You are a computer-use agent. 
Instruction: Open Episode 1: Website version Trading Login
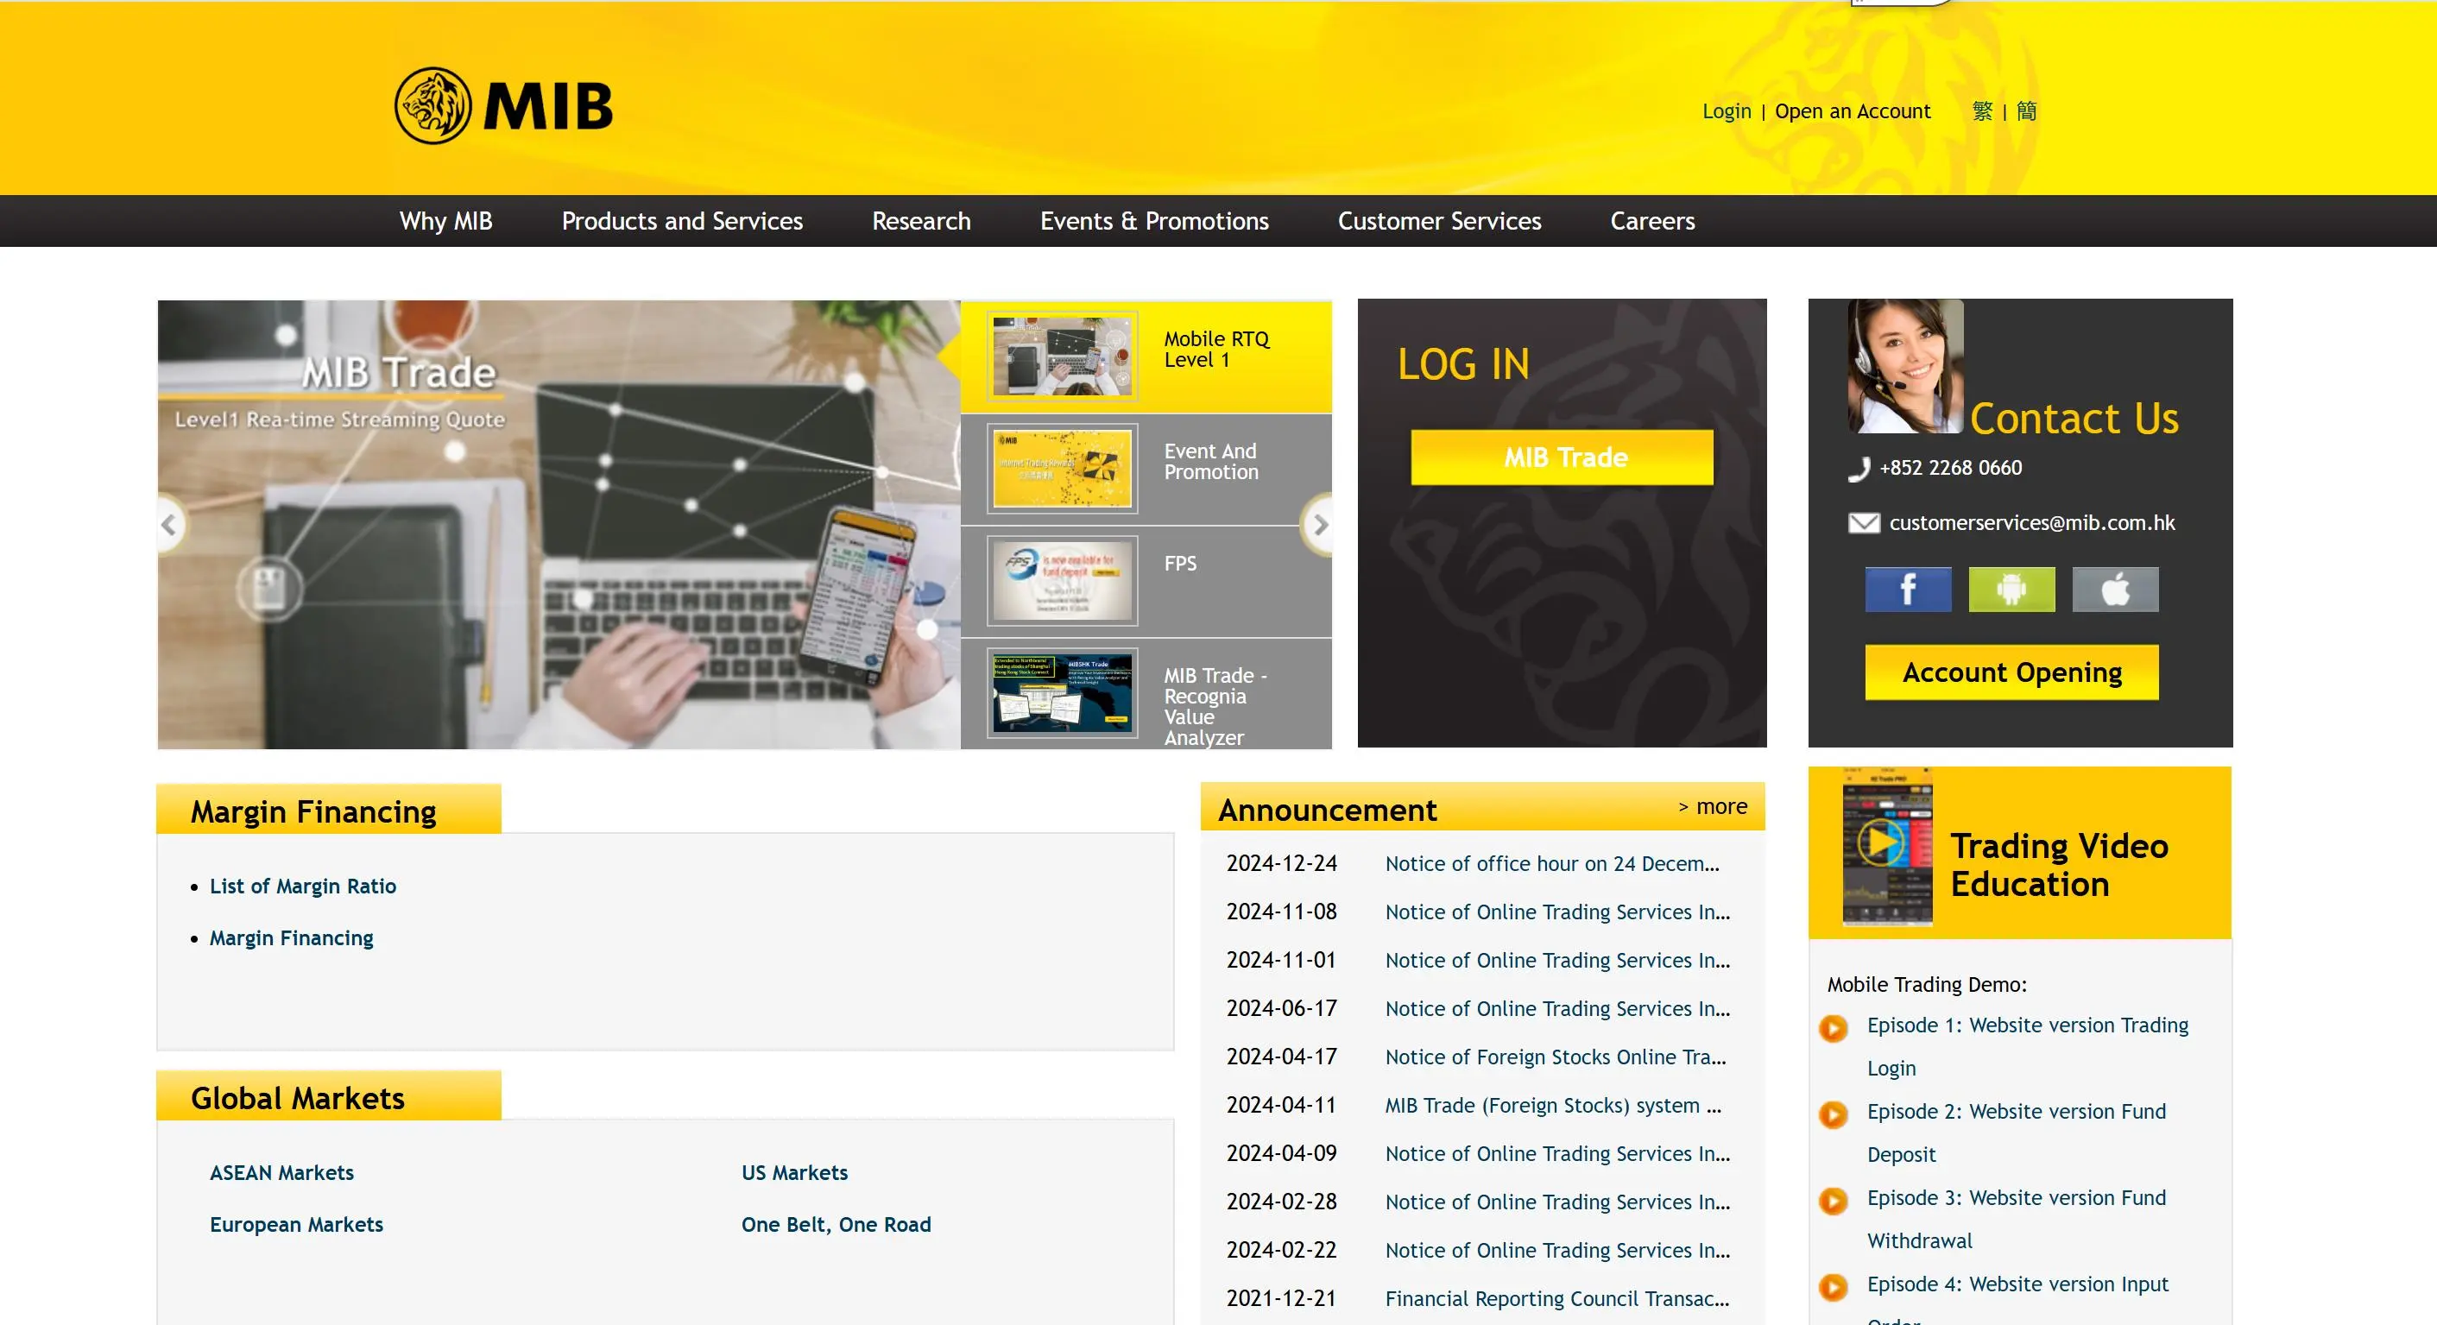coord(2027,1047)
